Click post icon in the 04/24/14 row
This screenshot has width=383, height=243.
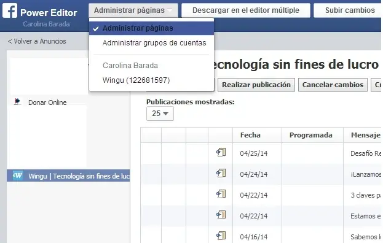[221, 174]
